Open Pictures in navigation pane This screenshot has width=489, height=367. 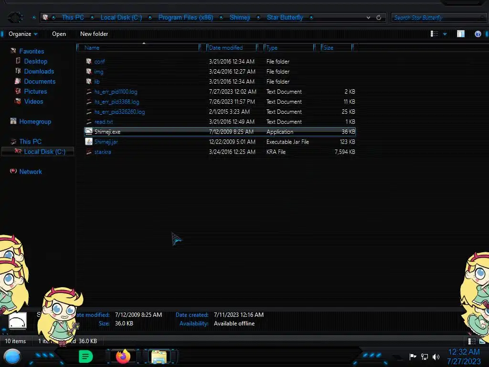pyautogui.click(x=35, y=91)
